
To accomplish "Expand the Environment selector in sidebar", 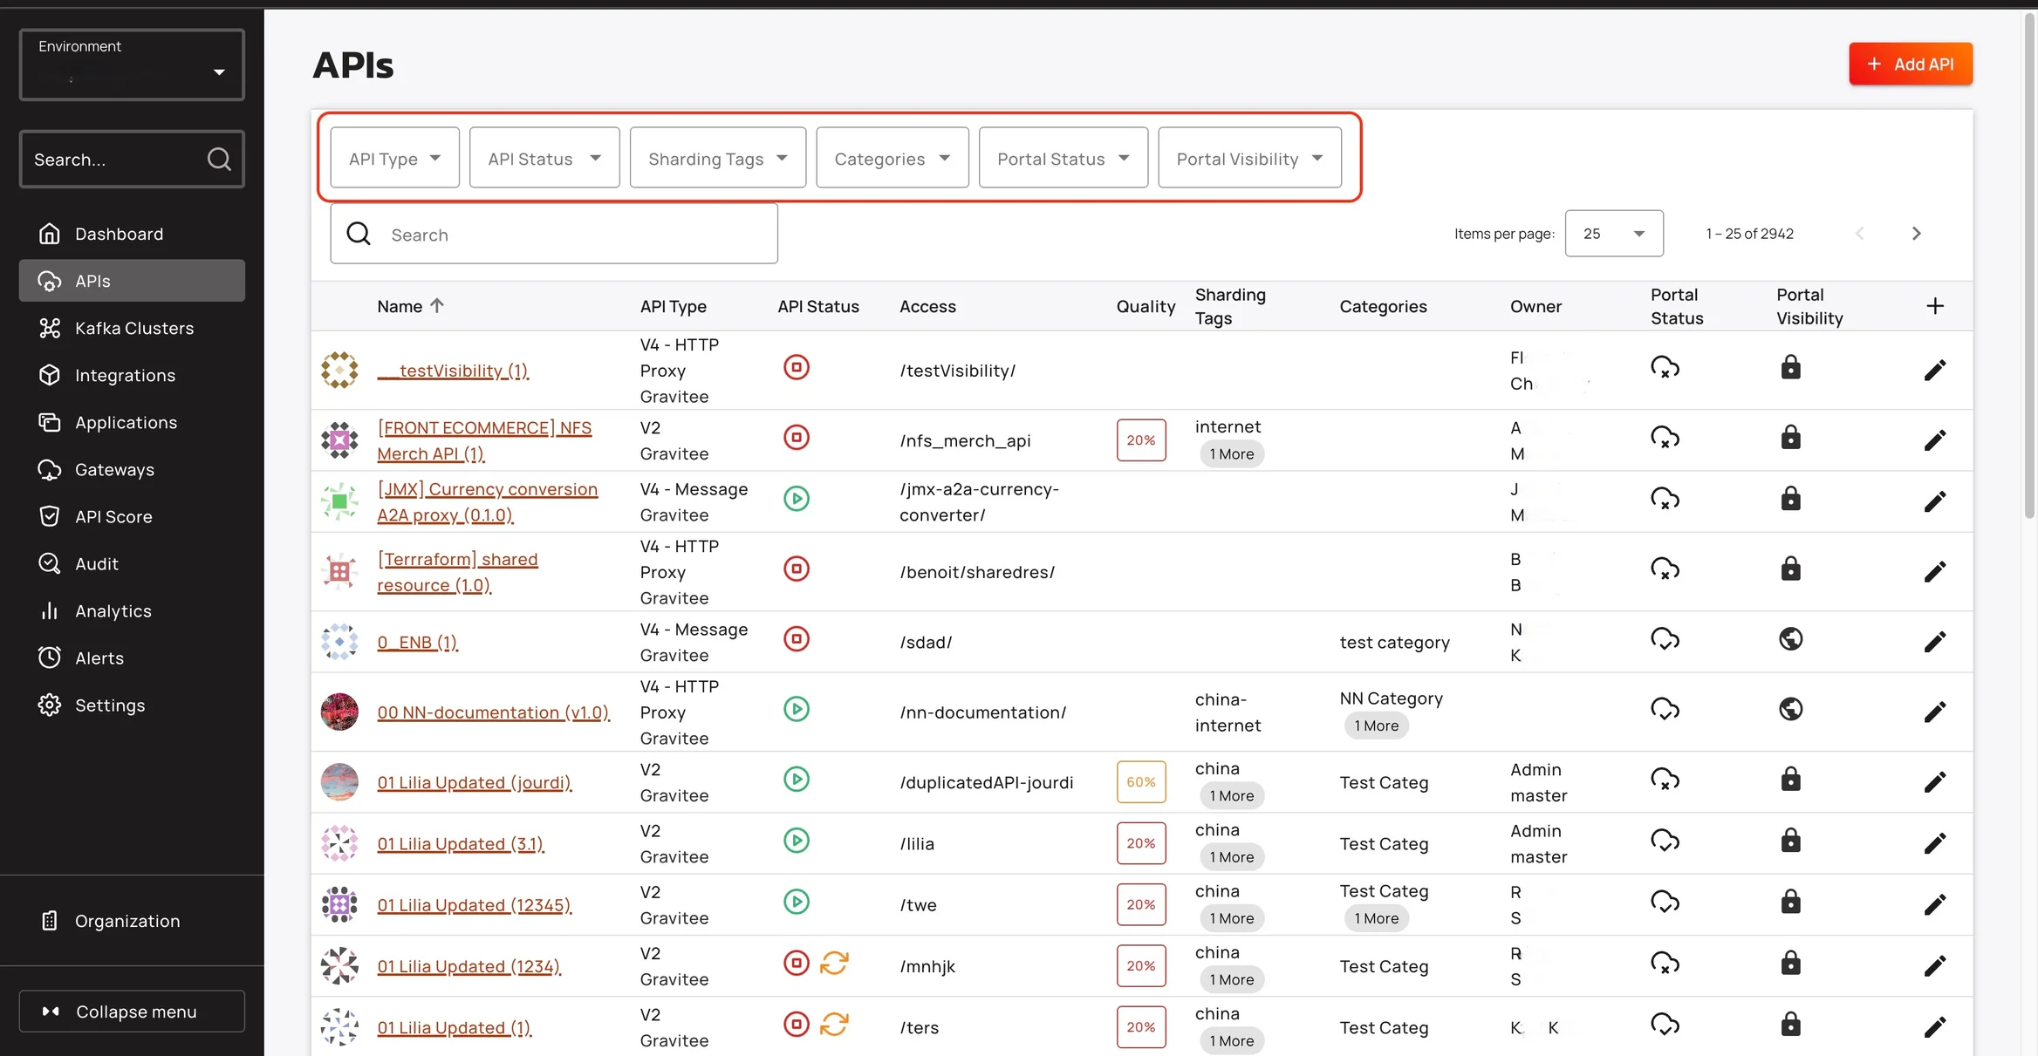I will [x=132, y=65].
